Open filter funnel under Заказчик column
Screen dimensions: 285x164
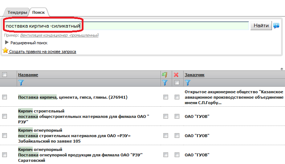coord(188,83)
